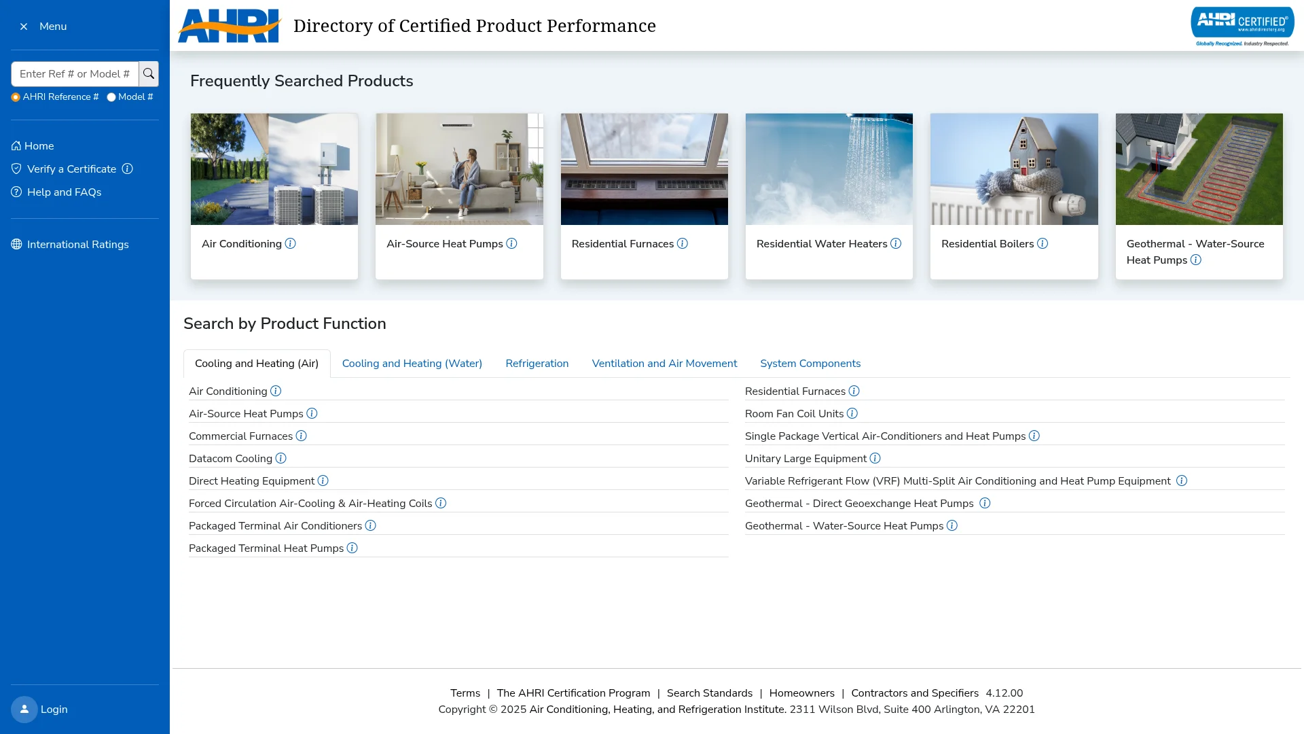Click info icon next to Commercial Furnaces
This screenshot has width=1304, height=734.
click(301, 436)
